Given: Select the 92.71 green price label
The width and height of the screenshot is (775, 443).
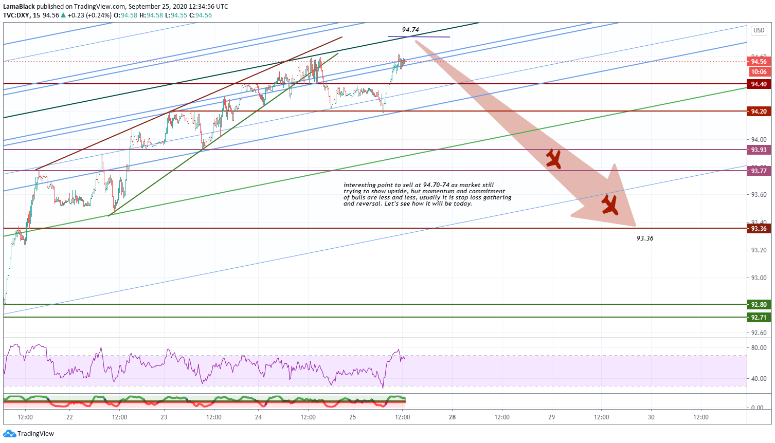Looking at the screenshot, I should [759, 318].
